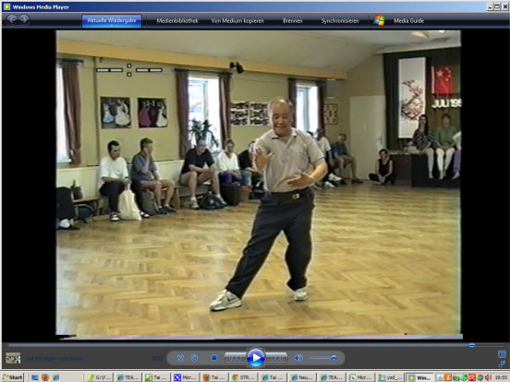This screenshot has width=510, height=382.
Task: Skip to the next track
Action: point(276,358)
